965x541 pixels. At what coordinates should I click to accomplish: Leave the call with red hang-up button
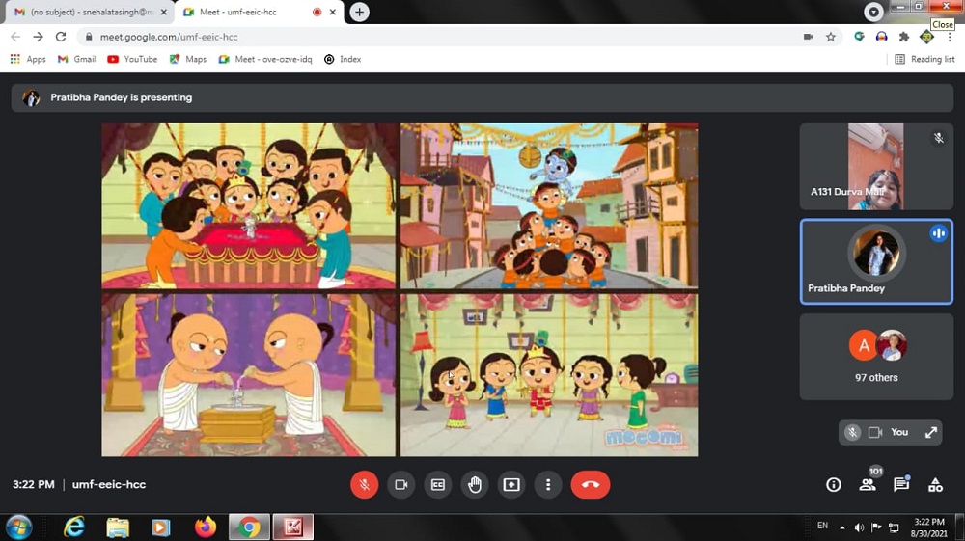point(590,484)
